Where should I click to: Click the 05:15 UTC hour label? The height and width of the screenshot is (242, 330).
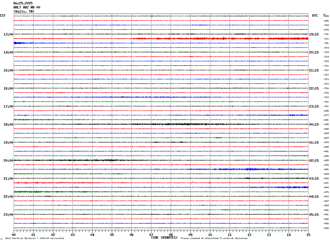pos(314,215)
